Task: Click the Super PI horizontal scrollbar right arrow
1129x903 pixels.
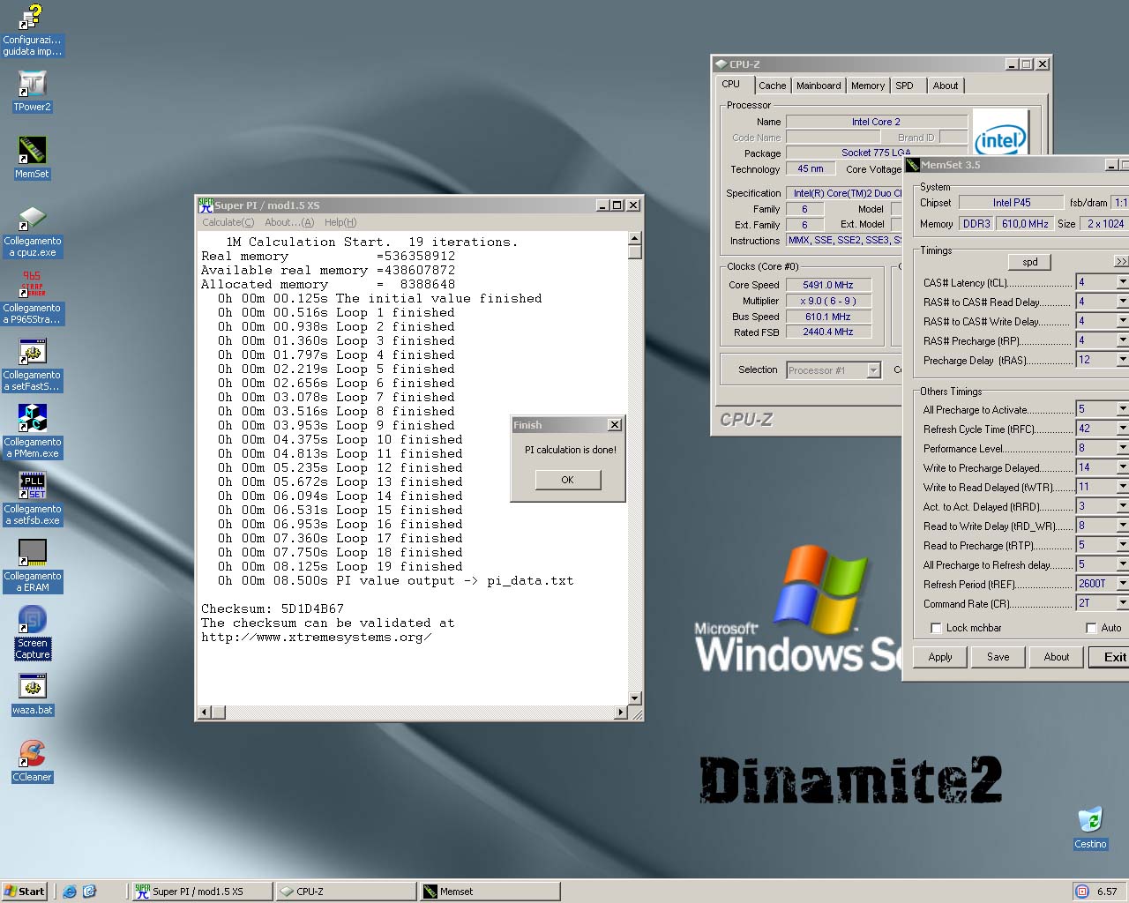Action: 621,712
